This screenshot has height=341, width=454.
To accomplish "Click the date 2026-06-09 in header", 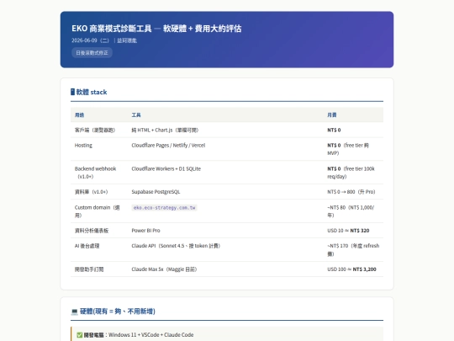I will 84,40.
